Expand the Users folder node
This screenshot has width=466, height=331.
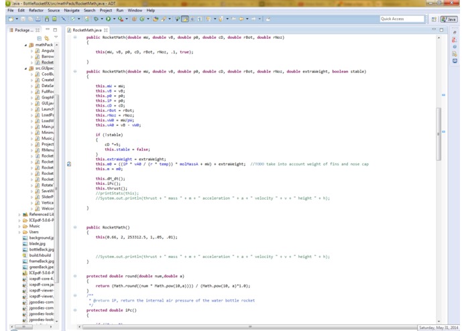click(x=19, y=232)
